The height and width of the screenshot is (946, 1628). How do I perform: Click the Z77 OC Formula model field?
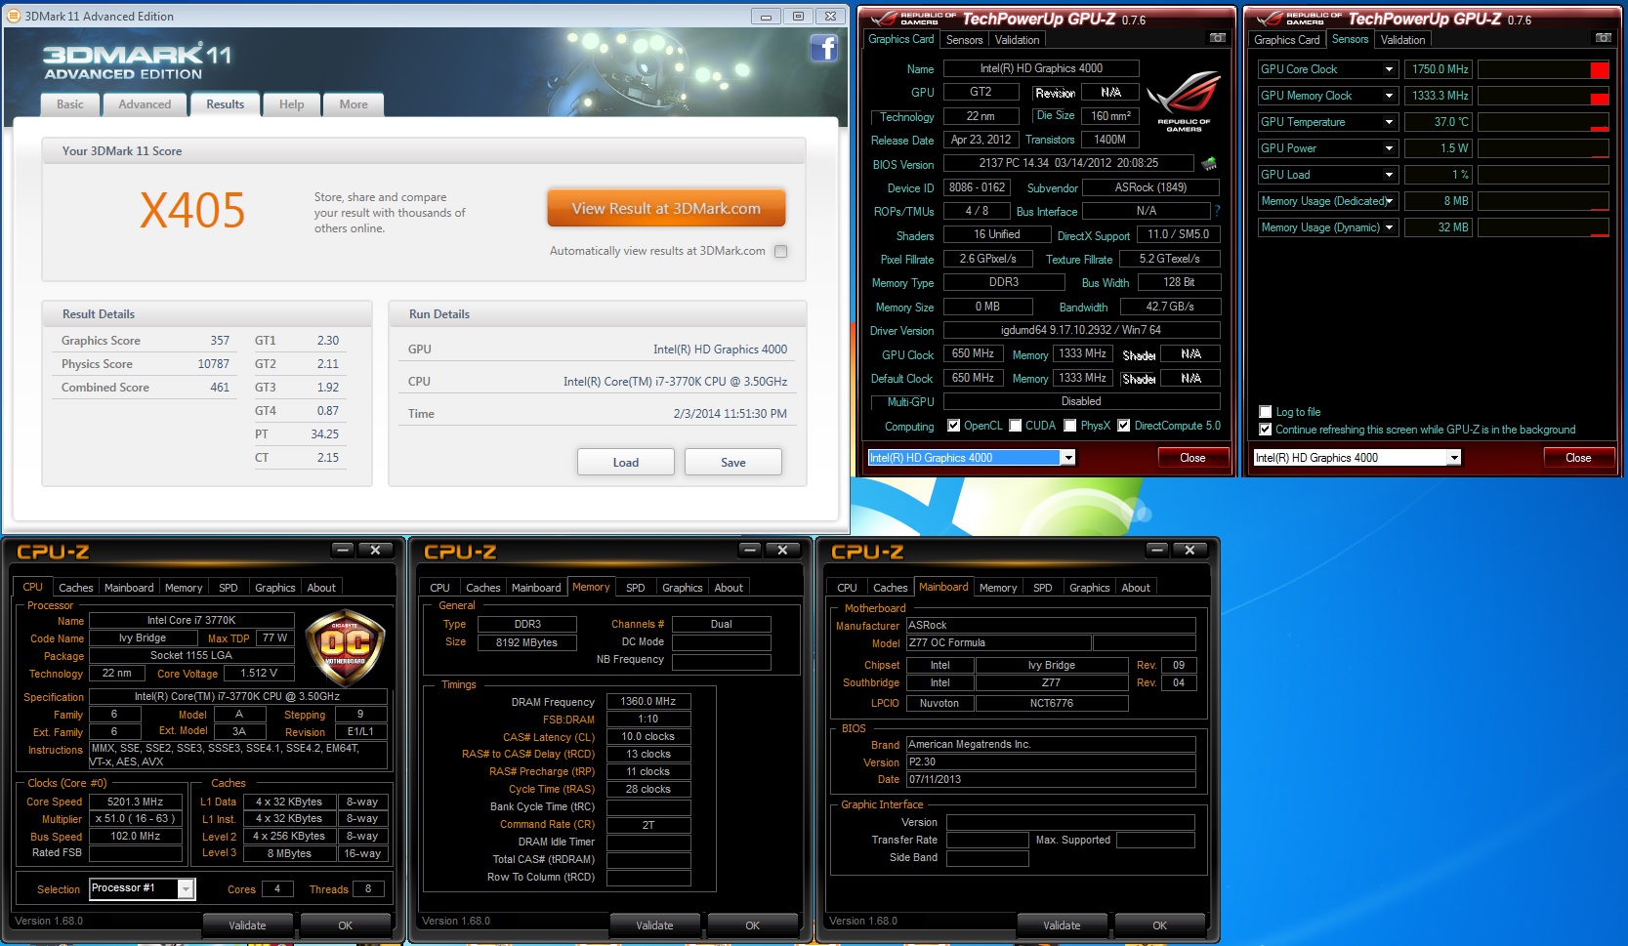pos(997,643)
